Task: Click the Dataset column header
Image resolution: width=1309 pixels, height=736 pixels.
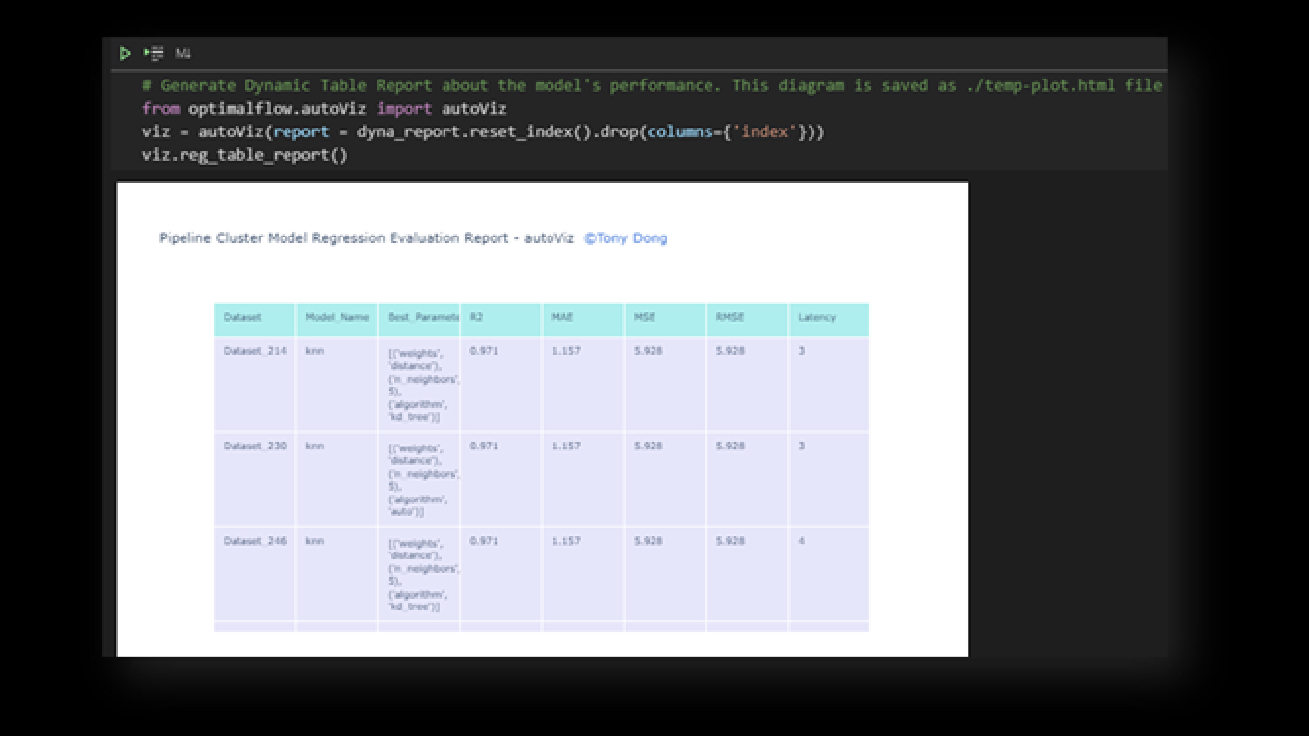Action: pyautogui.click(x=242, y=318)
